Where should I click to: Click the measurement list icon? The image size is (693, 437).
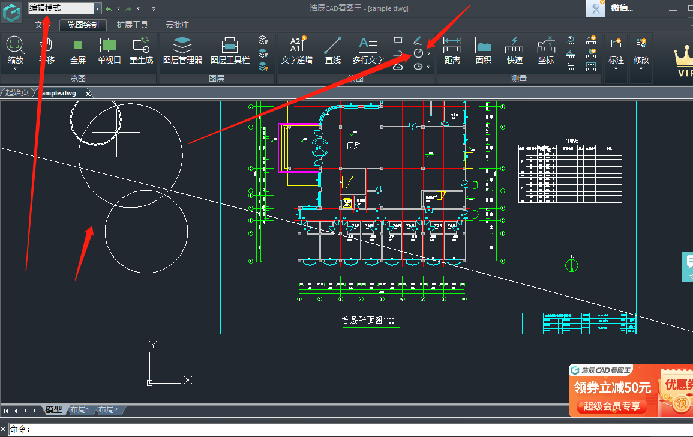point(571,67)
